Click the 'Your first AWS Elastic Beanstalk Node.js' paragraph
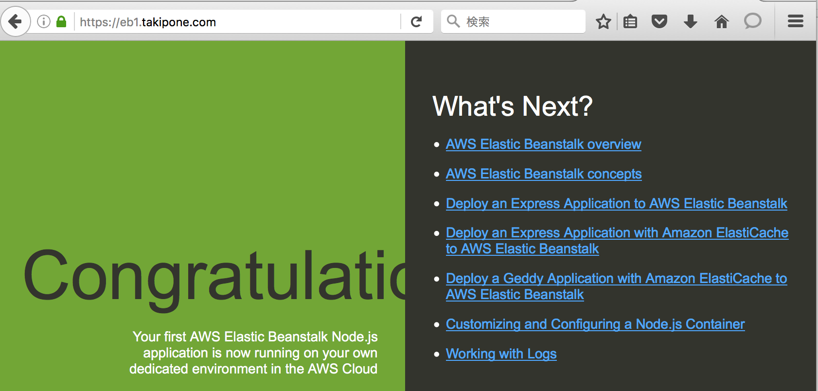The height and width of the screenshot is (391, 818). (x=253, y=353)
